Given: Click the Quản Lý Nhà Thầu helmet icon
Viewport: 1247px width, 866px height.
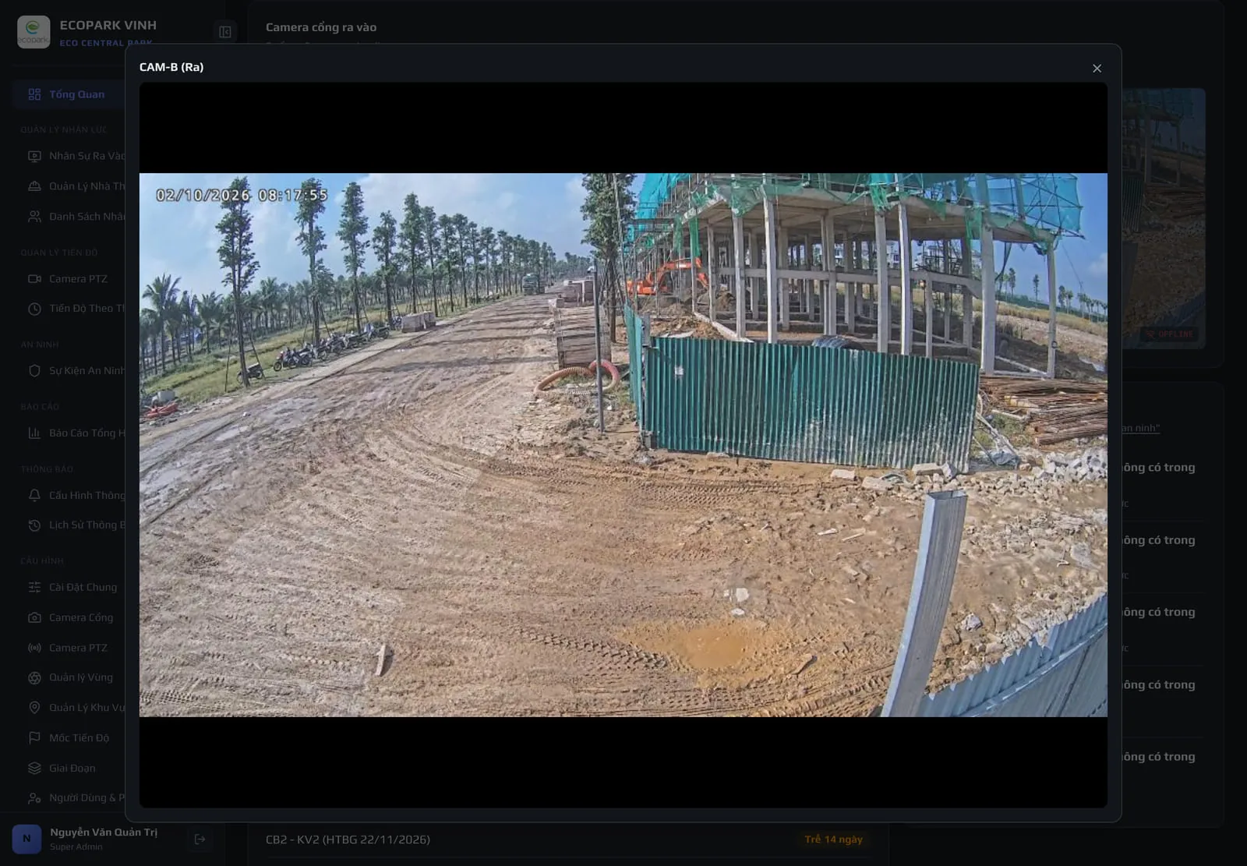Looking at the screenshot, I should click(x=34, y=186).
